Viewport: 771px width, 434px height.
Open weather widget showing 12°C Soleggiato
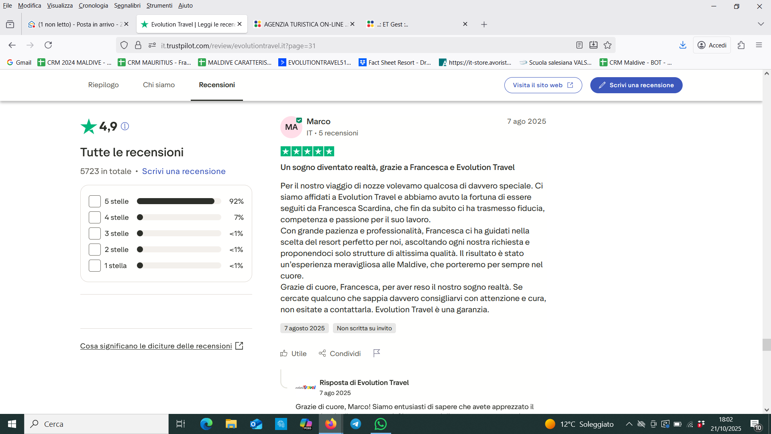point(579,424)
